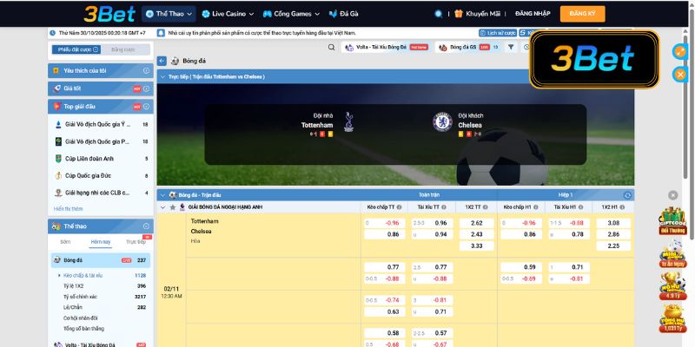The image size is (695, 347).
Task: Open the Giftcode Đổi Thưởng icon
Action: tap(672, 220)
